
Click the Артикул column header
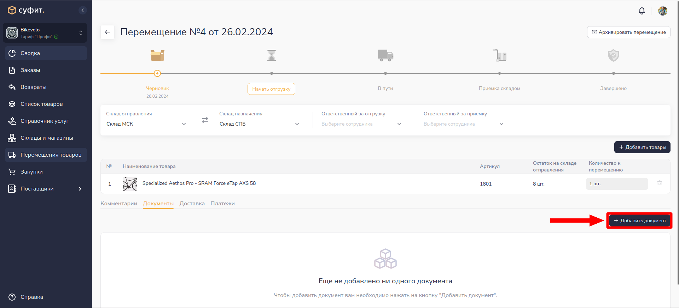pyautogui.click(x=490, y=166)
